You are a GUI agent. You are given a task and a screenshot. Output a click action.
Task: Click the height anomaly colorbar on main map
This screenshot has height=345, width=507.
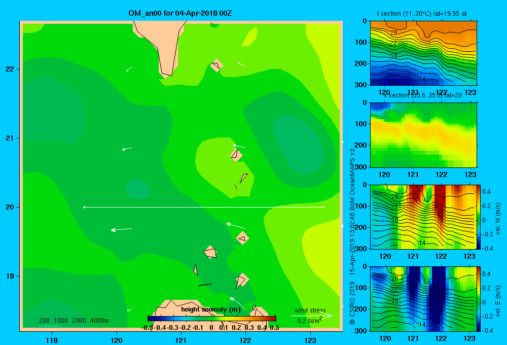(212, 319)
